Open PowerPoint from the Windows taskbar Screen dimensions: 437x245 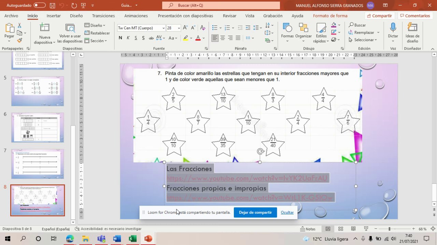click(x=148, y=239)
